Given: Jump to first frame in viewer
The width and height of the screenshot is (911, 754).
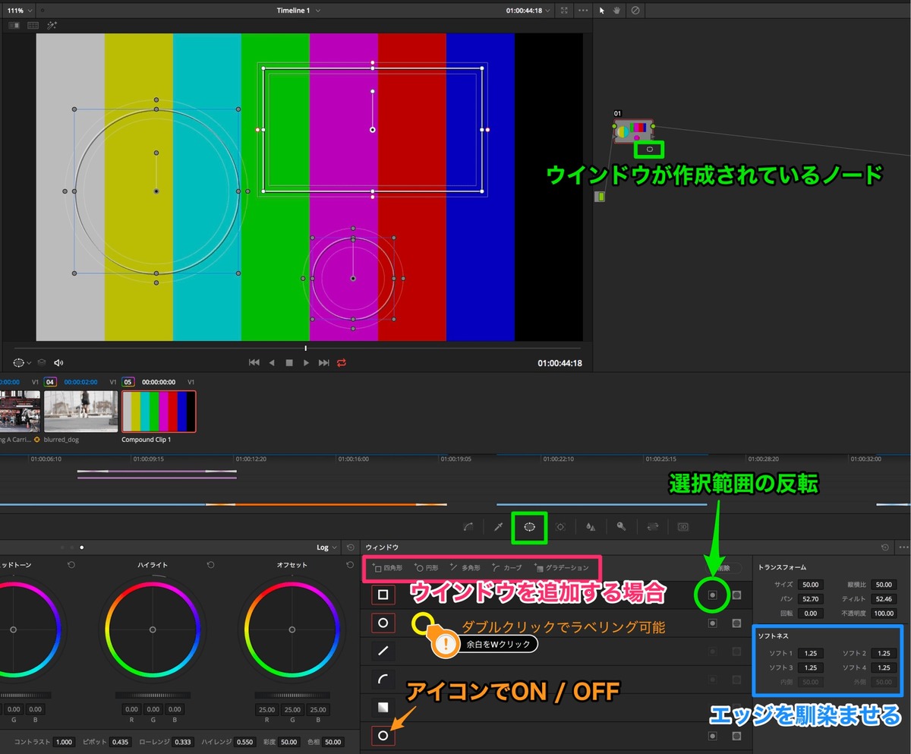Looking at the screenshot, I should pyautogui.click(x=254, y=363).
